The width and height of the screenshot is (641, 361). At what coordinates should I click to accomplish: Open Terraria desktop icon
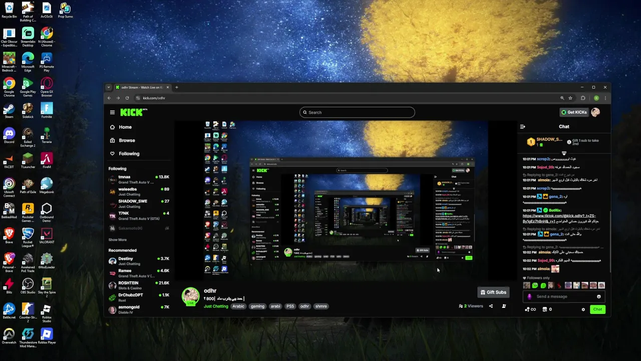click(47, 135)
